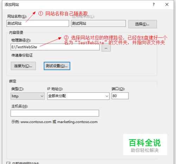Click the 网站名称(S): label
176x164 pixels.
click(x=17, y=16)
